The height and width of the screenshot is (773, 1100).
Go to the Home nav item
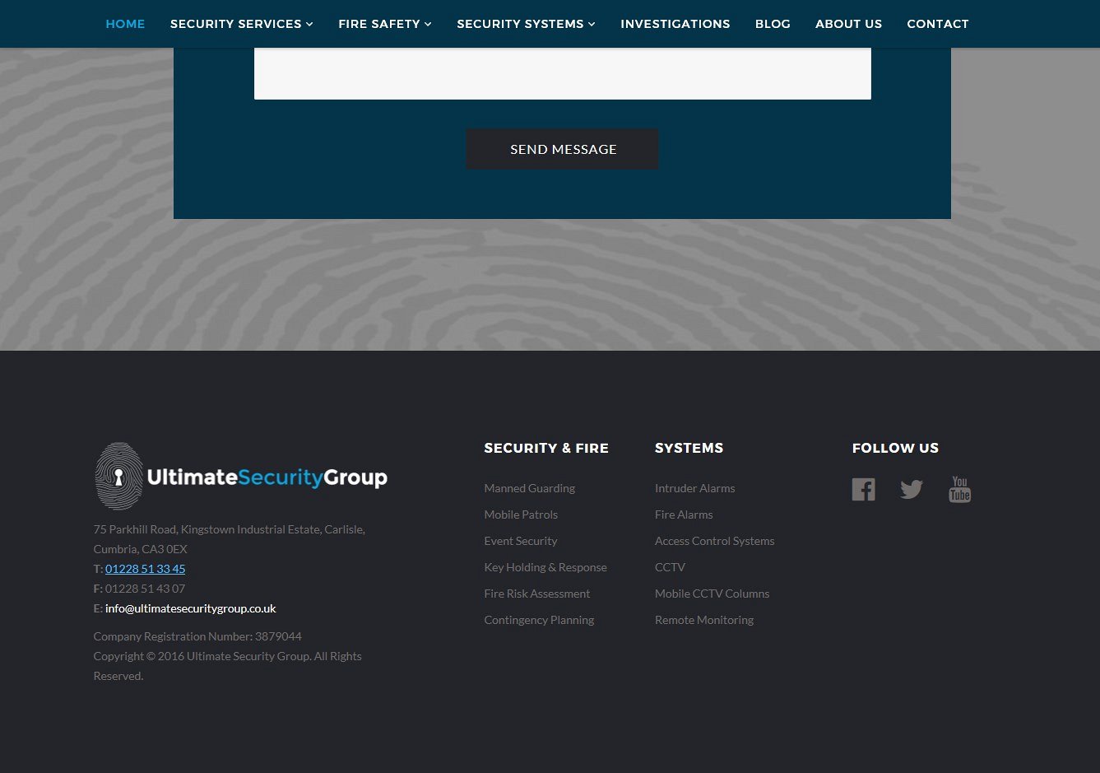[125, 24]
